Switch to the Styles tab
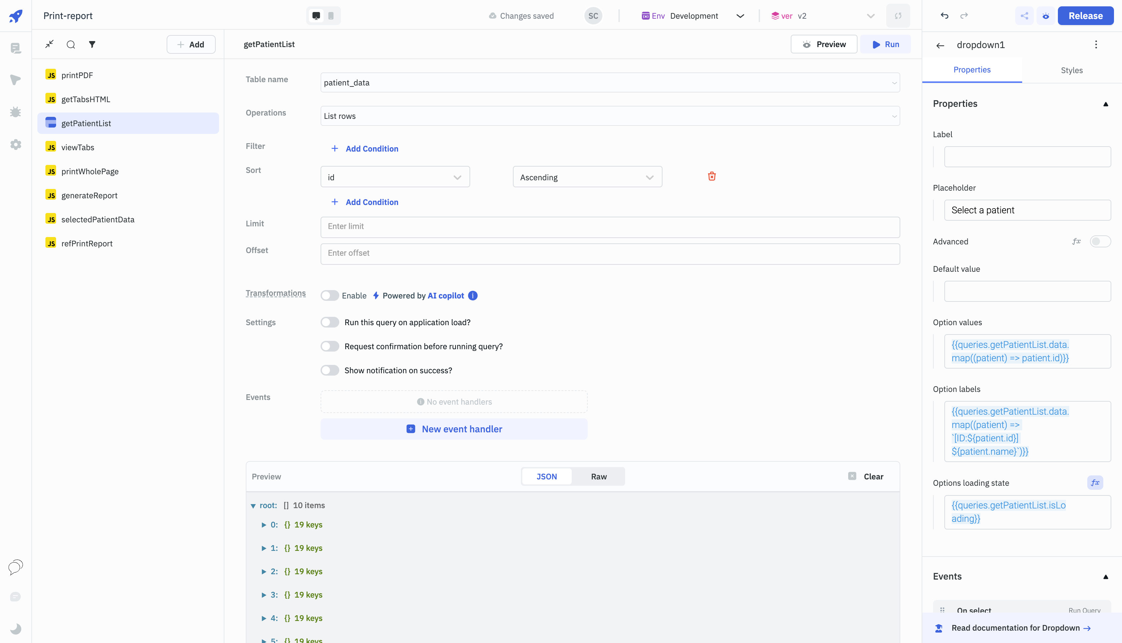1122x643 pixels. [1071, 70]
